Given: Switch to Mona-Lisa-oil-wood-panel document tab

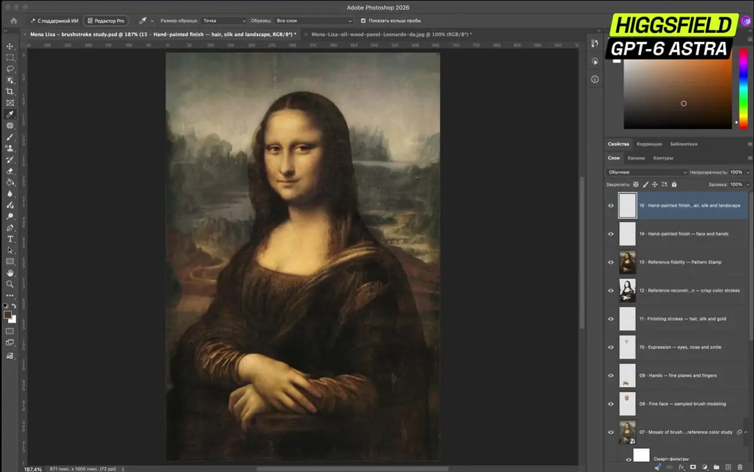Looking at the screenshot, I should 392,34.
